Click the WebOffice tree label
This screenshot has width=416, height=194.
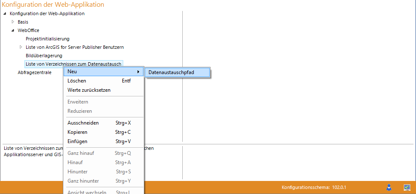pyautogui.click(x=28, y=30)
